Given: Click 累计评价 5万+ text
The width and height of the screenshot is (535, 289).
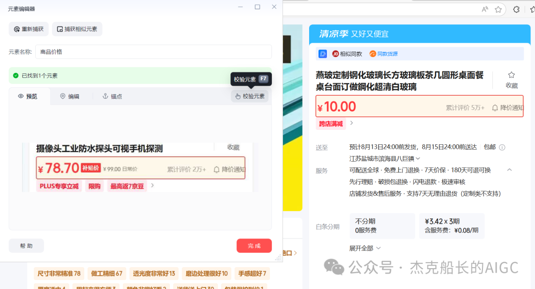Looking at the screenshot, I should 465,108.
